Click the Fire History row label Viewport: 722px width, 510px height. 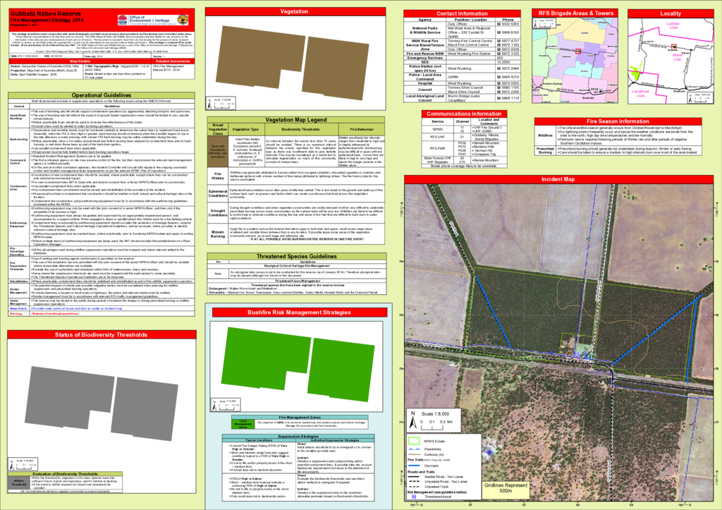[218, 176]
